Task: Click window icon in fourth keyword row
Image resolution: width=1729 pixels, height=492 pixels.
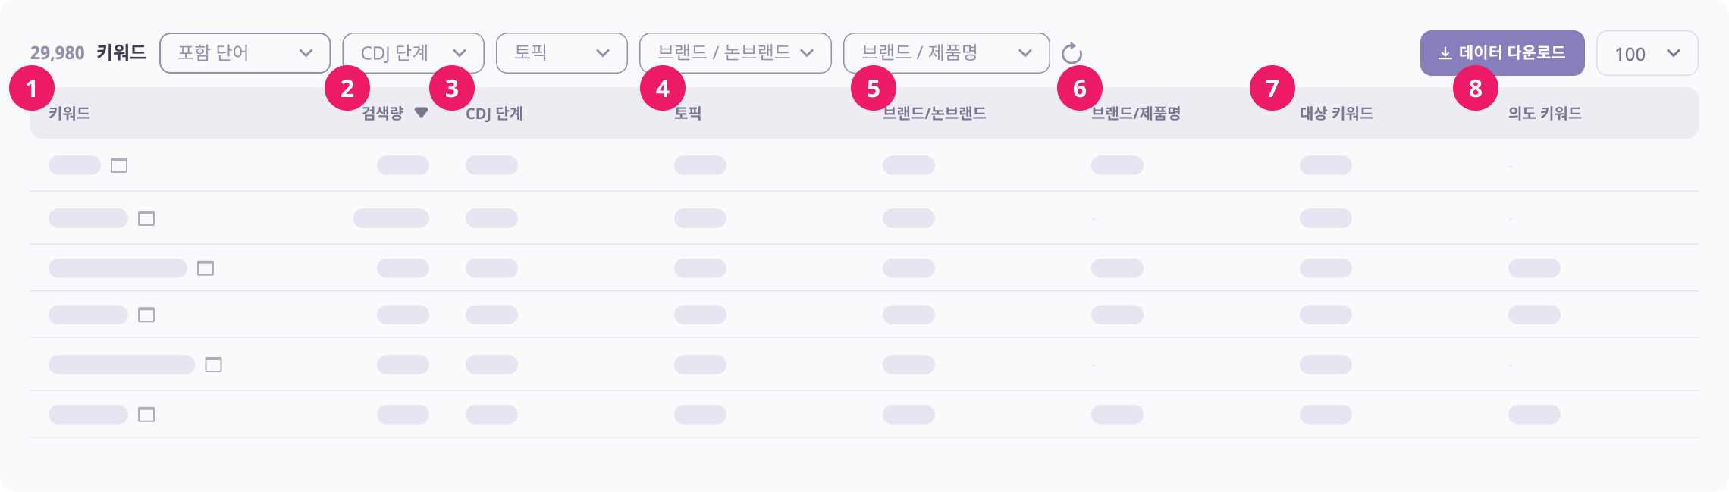Action: click(x=146, y=315)
